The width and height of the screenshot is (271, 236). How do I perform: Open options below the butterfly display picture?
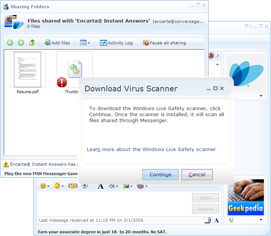point(261,96)
